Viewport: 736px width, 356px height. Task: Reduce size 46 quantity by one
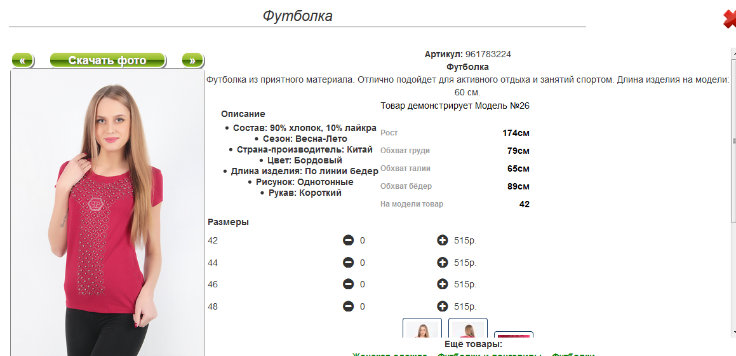348,284
